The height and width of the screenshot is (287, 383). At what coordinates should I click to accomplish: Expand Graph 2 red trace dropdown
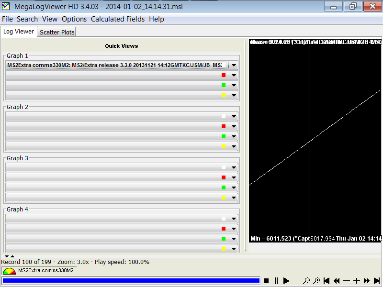pos(234,126)
